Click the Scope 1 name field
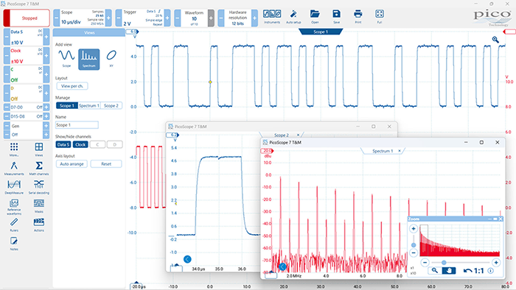This screenshot has height=290, width=516. (x=77, y=125)
